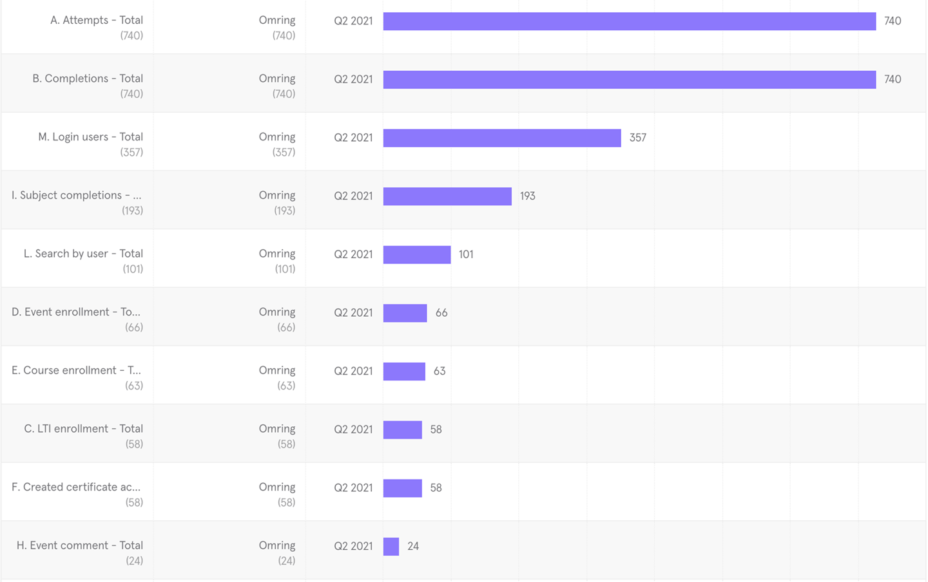The height and width of the screenshot is (582, 928).
Task: Click the 'H. Event comment – Total' label
Action: [80, 545]
